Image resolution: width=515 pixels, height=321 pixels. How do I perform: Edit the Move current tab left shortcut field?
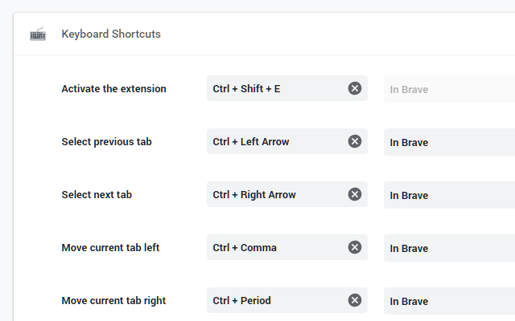click(x=275, y=247)
